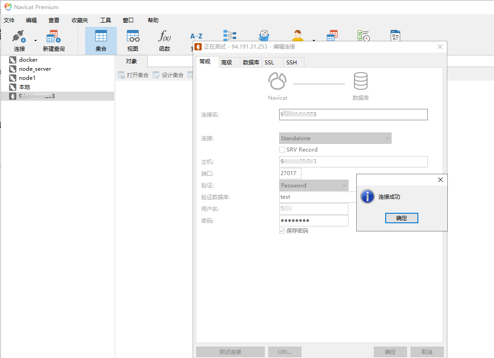Close the 编辑连接 dialog

[x=440, y=47]
